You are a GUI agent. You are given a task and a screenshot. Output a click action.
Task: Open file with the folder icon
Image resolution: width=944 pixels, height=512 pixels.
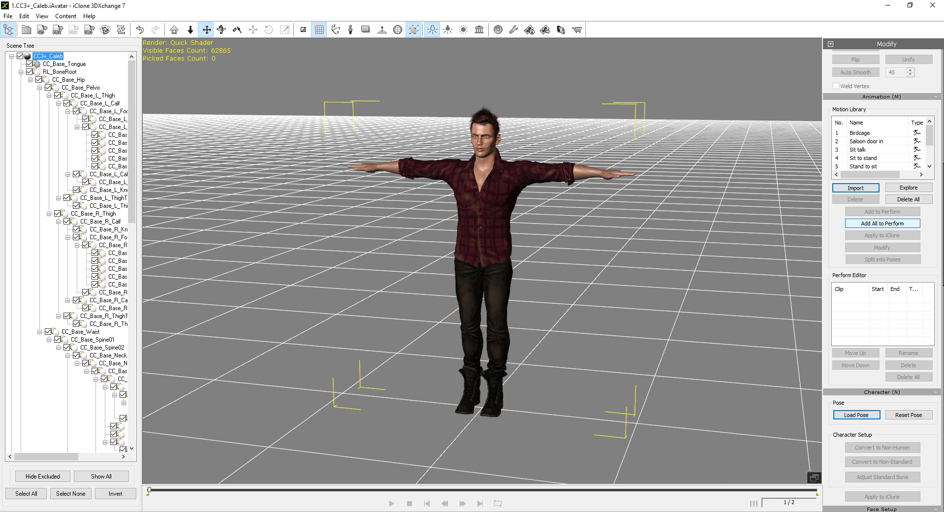click(27, 30)
